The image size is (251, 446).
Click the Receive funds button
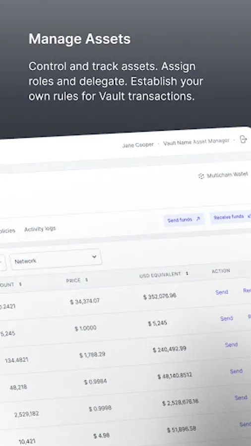coord(231,217)
